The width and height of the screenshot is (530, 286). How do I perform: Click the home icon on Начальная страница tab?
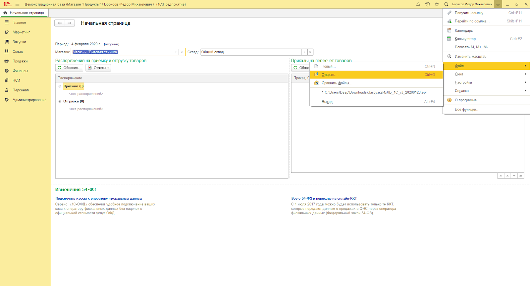tap(5, 13)
